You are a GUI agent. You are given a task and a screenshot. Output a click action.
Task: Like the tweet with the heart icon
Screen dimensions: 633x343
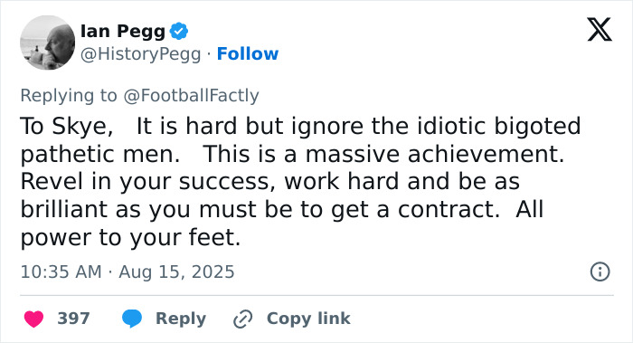point(34,319)
